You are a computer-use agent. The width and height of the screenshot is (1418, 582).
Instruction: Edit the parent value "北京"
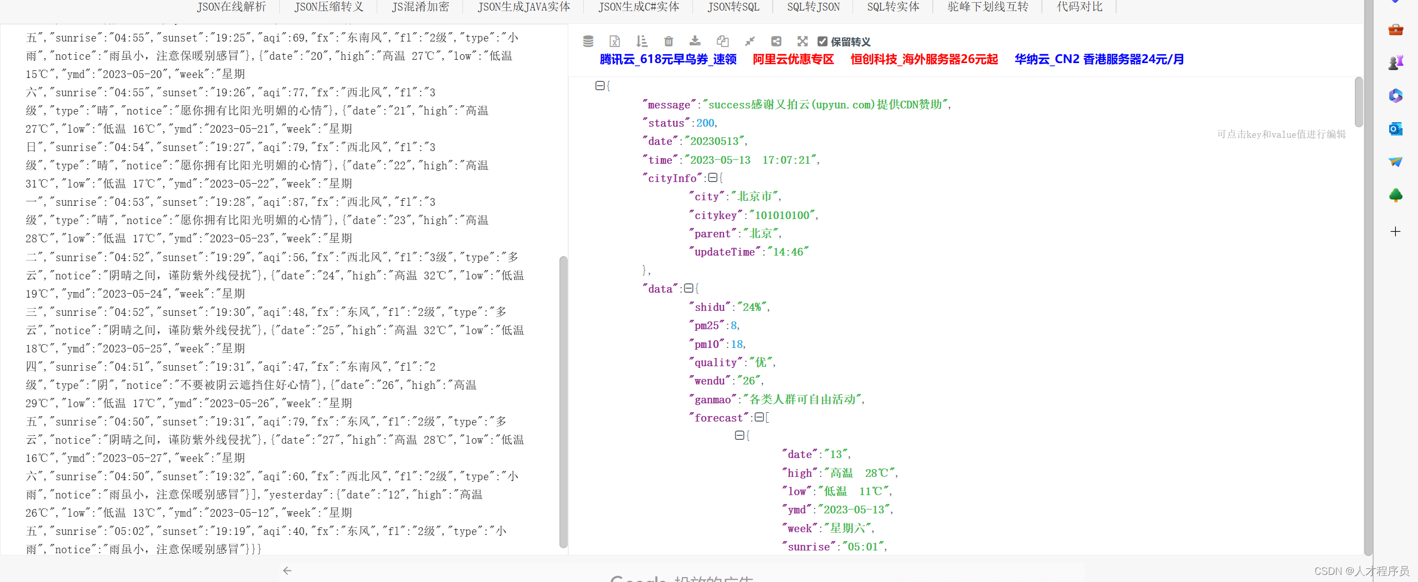coord(761,233)
